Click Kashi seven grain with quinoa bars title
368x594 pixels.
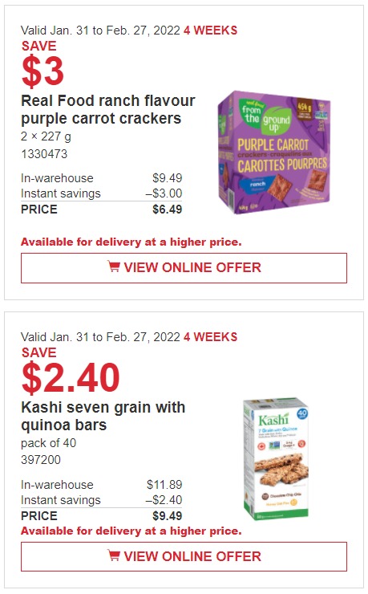(103, 416)
